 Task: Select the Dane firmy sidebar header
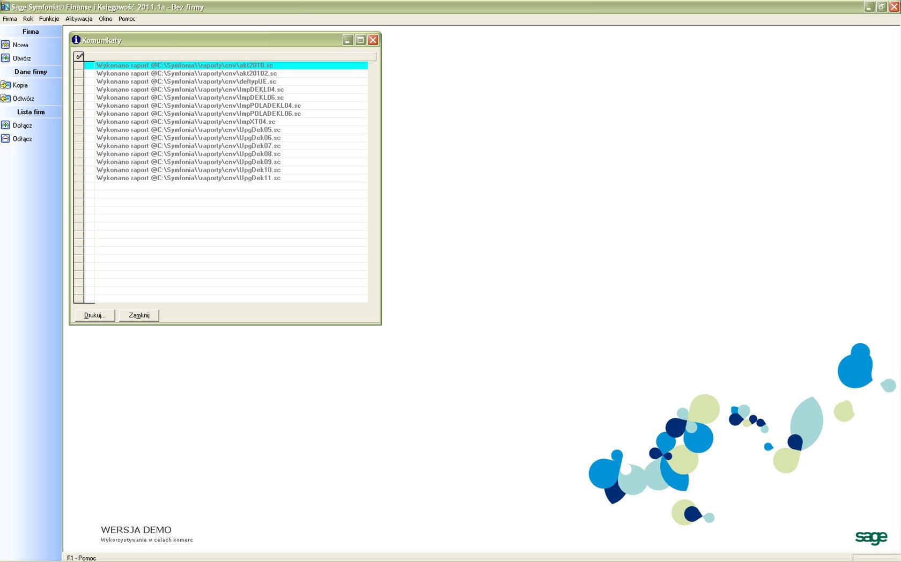click(31, 72)
